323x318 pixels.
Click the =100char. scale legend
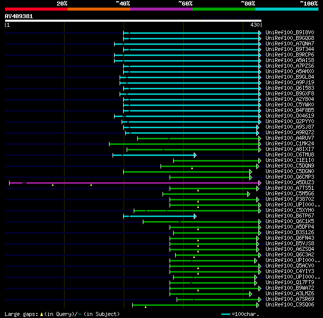click(x=240, y=314)
